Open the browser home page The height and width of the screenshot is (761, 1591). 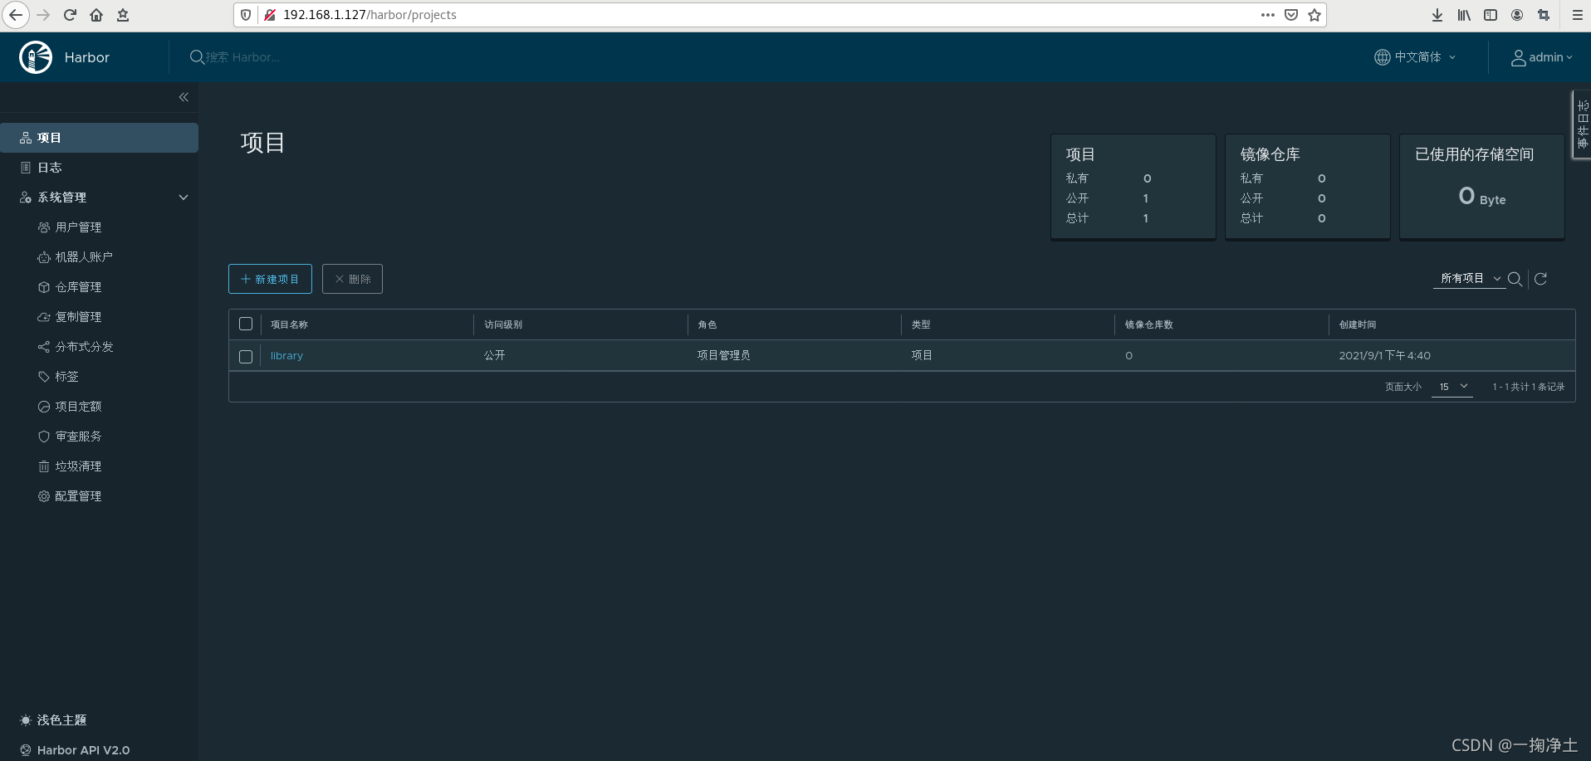pos(96,15)
